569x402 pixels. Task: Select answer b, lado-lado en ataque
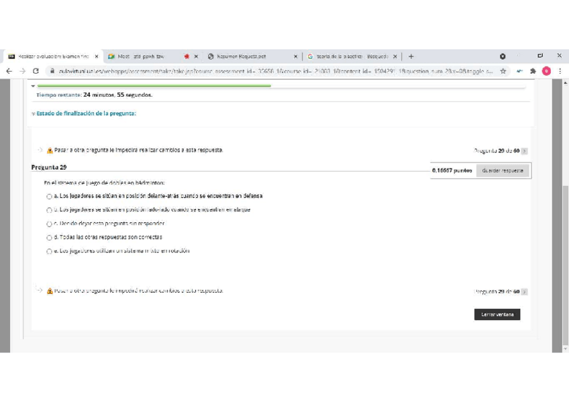coord(50,210)
